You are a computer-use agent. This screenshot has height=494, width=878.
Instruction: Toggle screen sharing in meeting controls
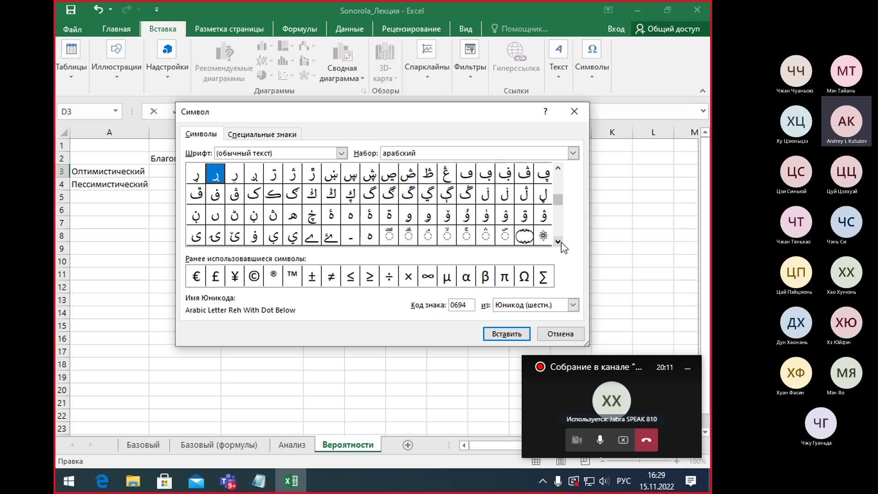[x=623, y=440]
